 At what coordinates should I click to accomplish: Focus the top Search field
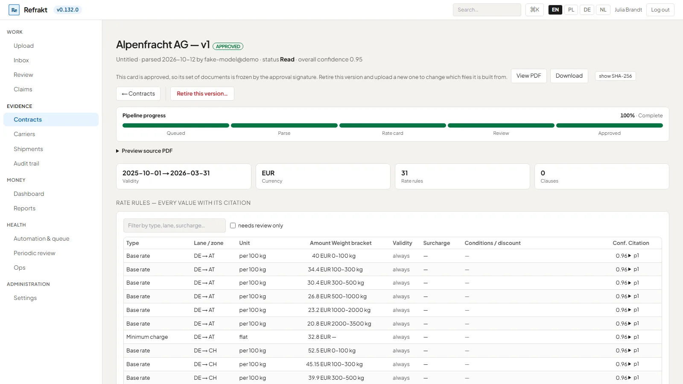coord(487,10)
